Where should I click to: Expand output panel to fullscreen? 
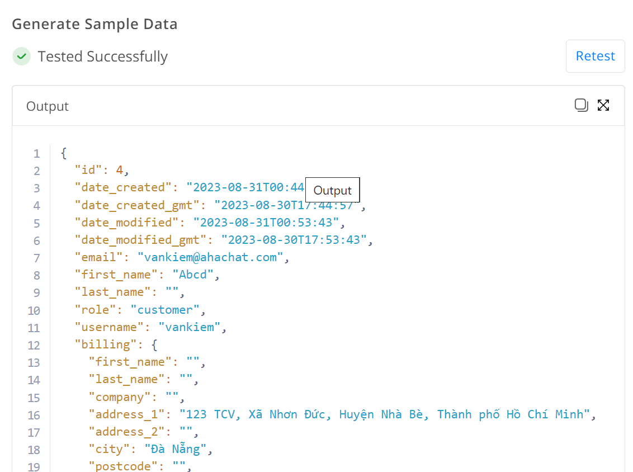[603, 105]
